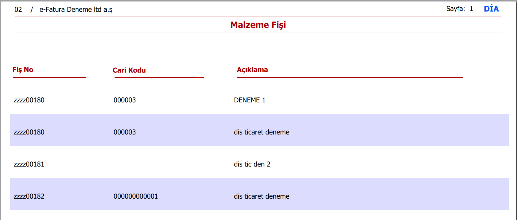This screenshot has width=517, height=220.
Task: Click zzzz00180 in the first shaded row
Action: click(x=29, y=132)
